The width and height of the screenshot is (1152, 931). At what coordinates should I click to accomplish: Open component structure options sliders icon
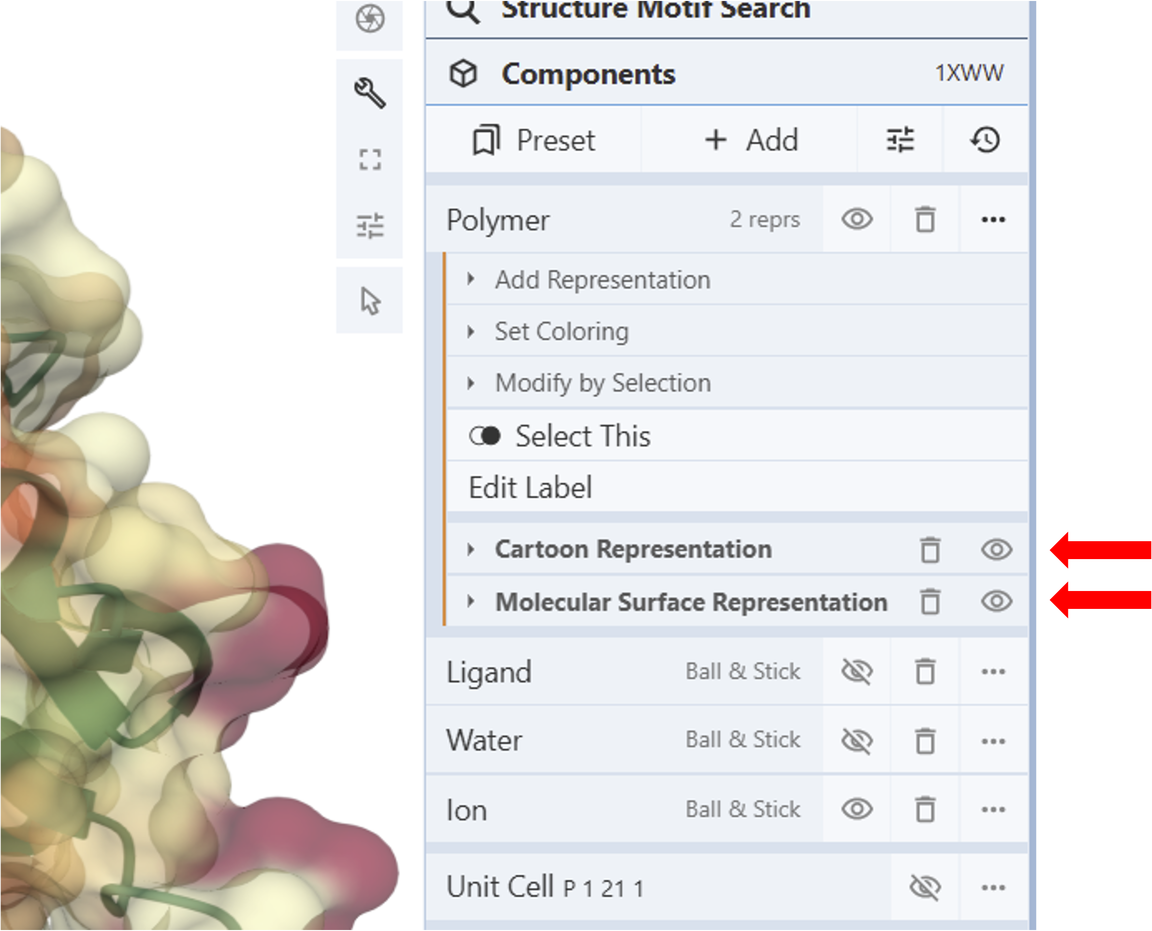[x=900, y=141]
